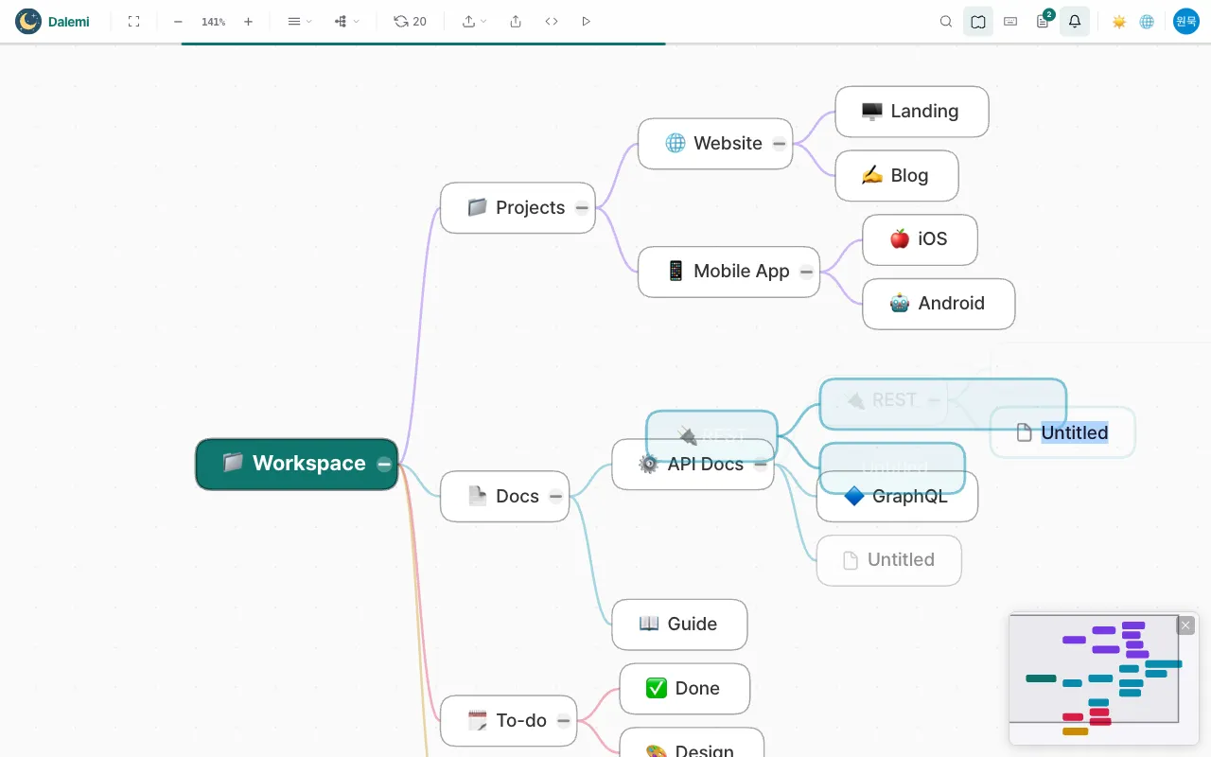
Task: Click the share icon
Action: (516, 21)
